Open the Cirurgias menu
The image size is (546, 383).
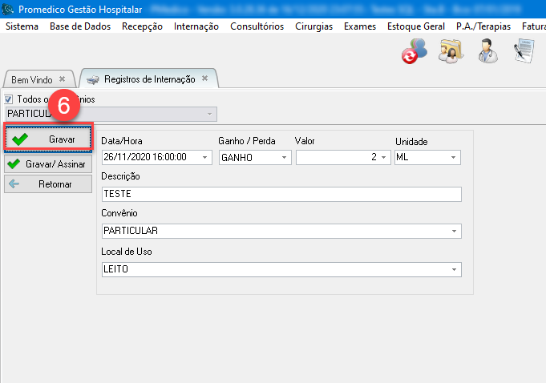313,26
